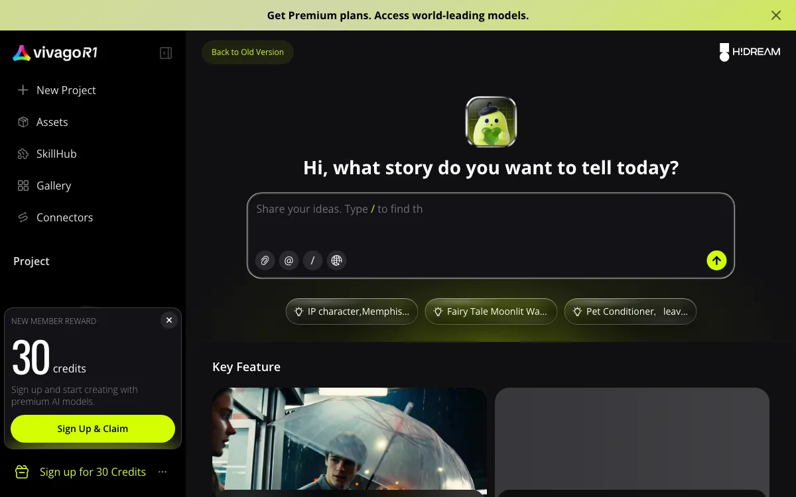Click the plus icon beside New Project
The width and height of the screenshot is (796, 497).
pos(23,90)
